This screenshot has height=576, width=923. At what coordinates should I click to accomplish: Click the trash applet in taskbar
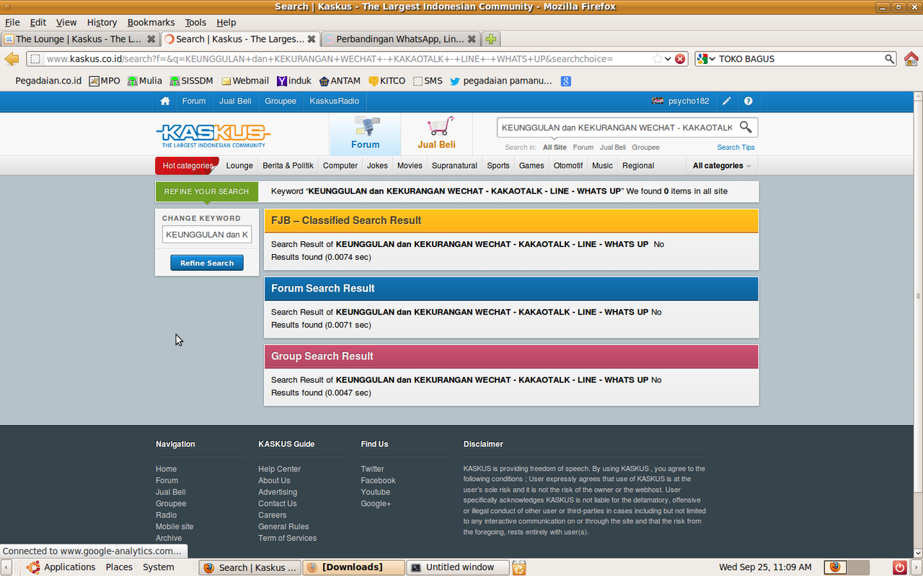click(x=519, y=567)
